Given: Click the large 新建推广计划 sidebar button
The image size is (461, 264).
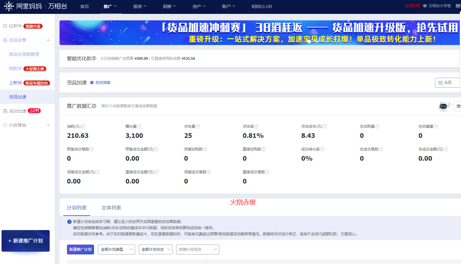Looking at the screenshot, I should (x=26, y=241).
